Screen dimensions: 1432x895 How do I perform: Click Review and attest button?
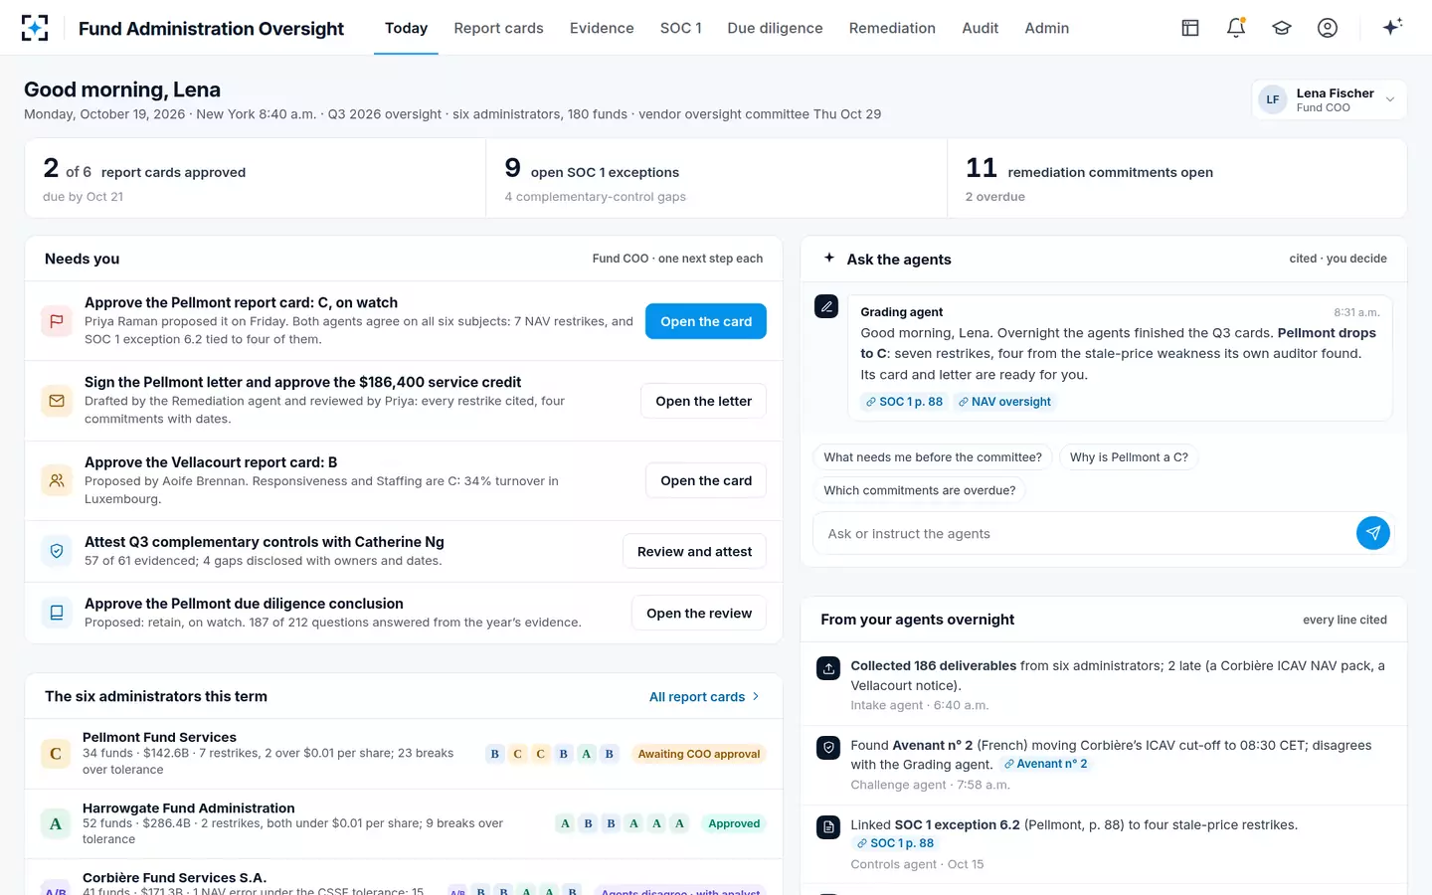click(x=694, y=551)
